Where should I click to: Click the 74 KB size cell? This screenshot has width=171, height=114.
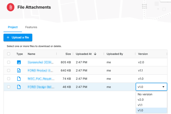67,79
